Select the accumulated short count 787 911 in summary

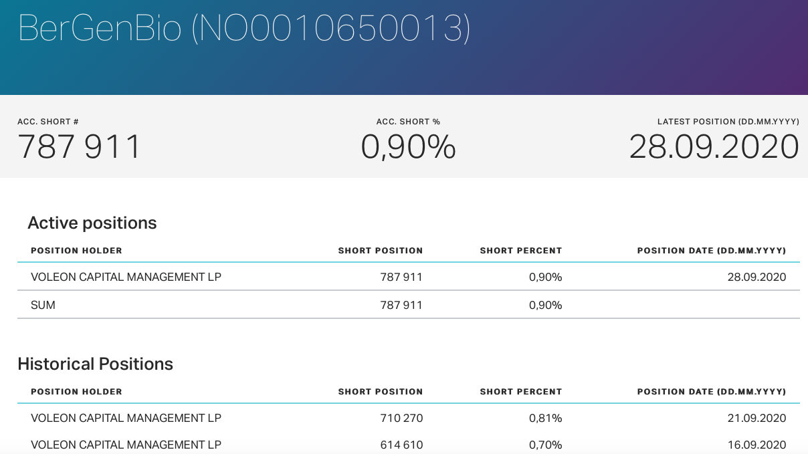click(x=80, y=146)
